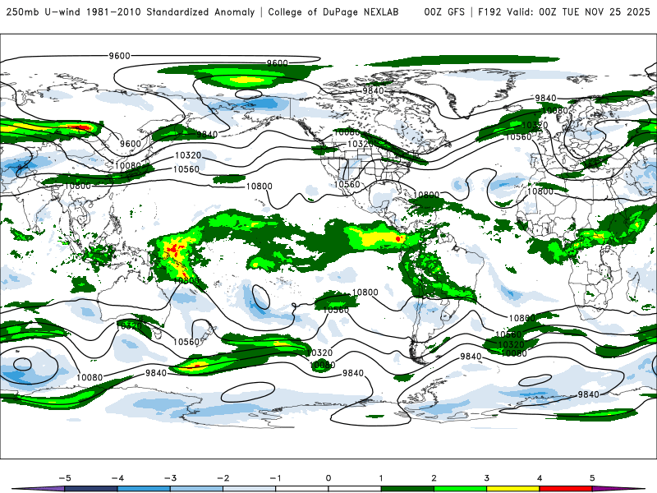
Task: Click the red 4-to-5 colorbar segment
Action: [565, 489]
